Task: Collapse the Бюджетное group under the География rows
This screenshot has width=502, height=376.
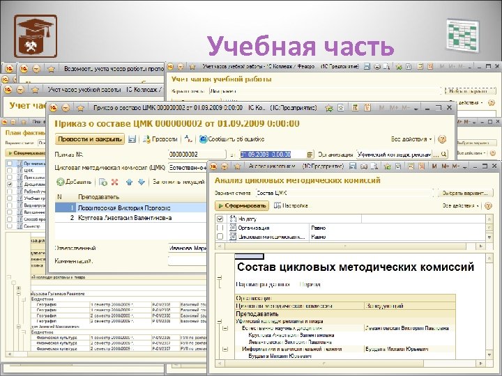Action: coord(24,299)
